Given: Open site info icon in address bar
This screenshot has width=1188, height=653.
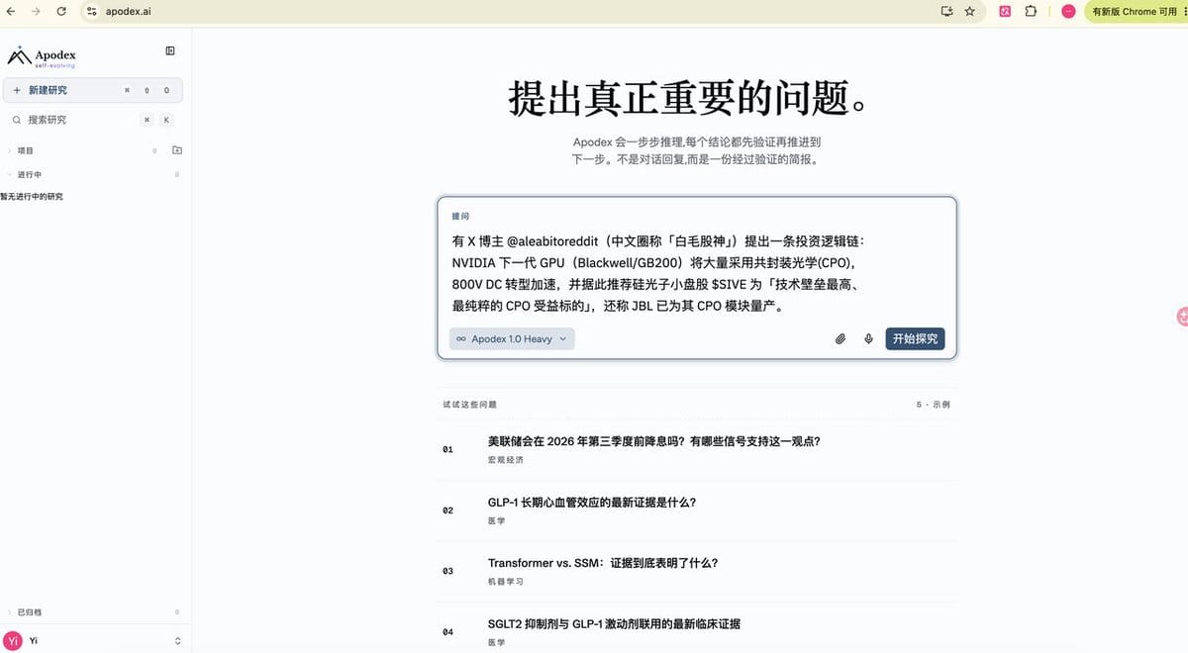Looking at the screenshot, I should coord(92,11).
